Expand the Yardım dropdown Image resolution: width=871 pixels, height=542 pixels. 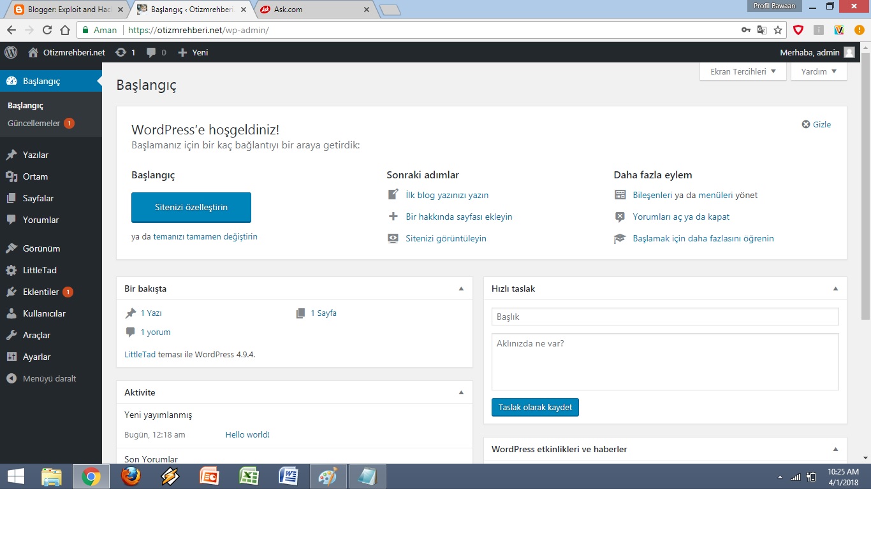(x=818, y=71)
